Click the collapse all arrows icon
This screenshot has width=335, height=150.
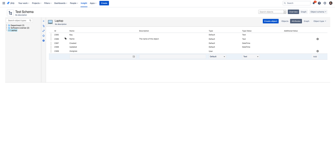coord(44,31)
